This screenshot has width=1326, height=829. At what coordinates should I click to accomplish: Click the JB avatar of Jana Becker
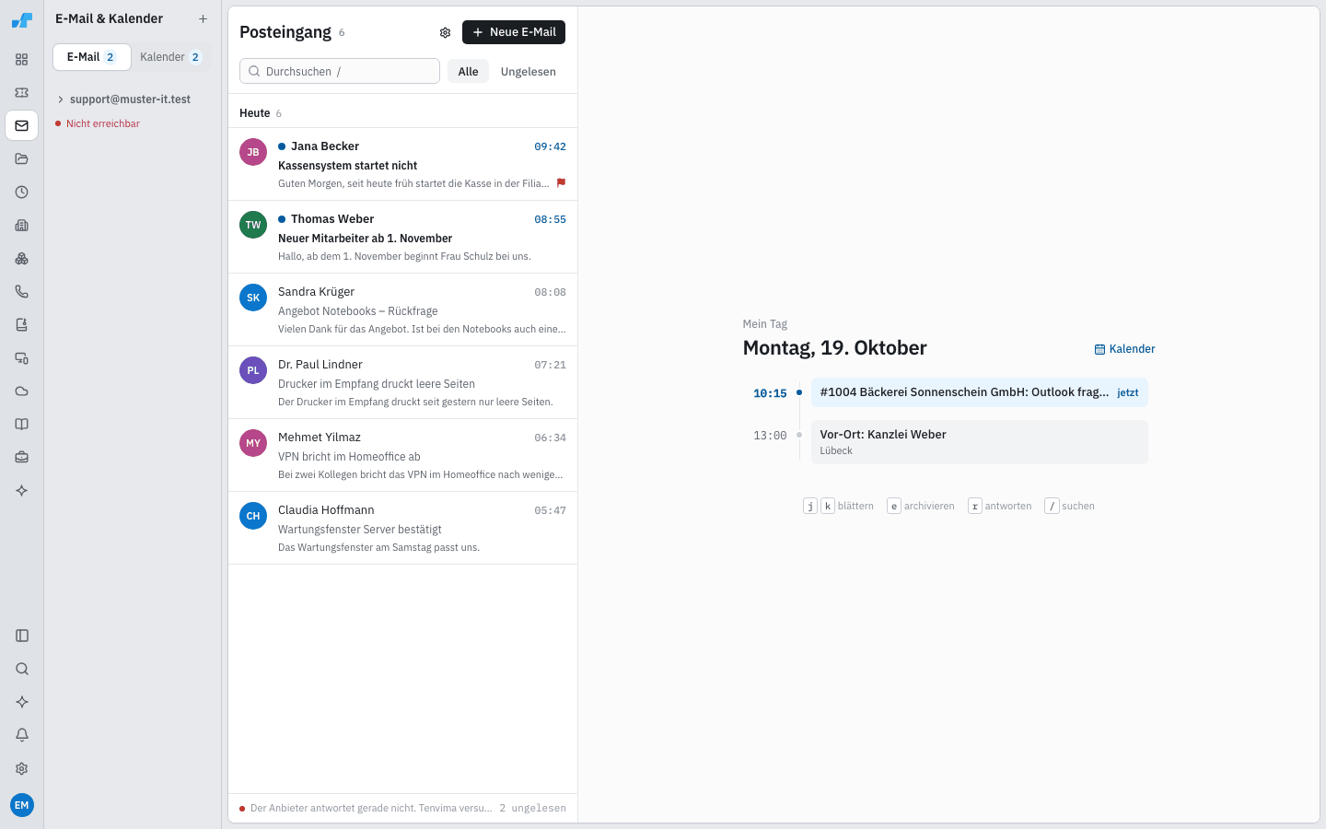(253, 152)
